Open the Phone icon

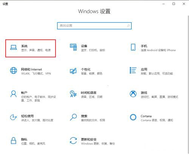pos(133,47)
